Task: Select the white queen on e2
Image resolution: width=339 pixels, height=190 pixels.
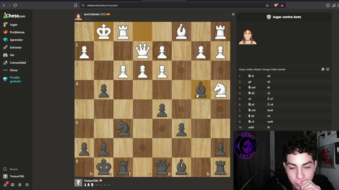Action: click(142, 51)
